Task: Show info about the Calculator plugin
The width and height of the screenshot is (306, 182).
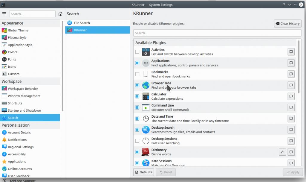Action: [291, 96]
